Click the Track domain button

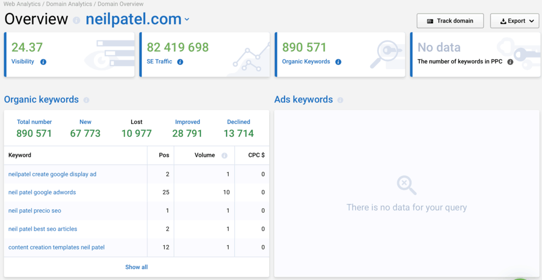pyautogui.click(x=450, y=21)
